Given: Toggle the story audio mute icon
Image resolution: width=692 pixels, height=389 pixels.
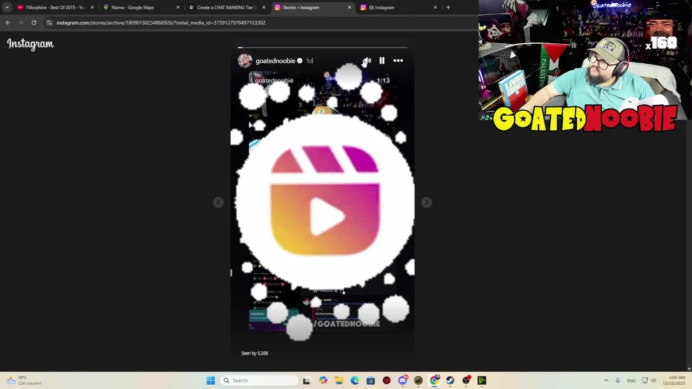Looking at the screenshot, I should click(367, 61).
